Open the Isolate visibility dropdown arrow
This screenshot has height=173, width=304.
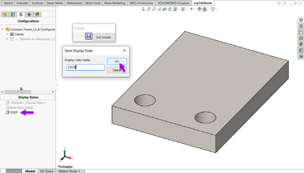click(82, 36)
